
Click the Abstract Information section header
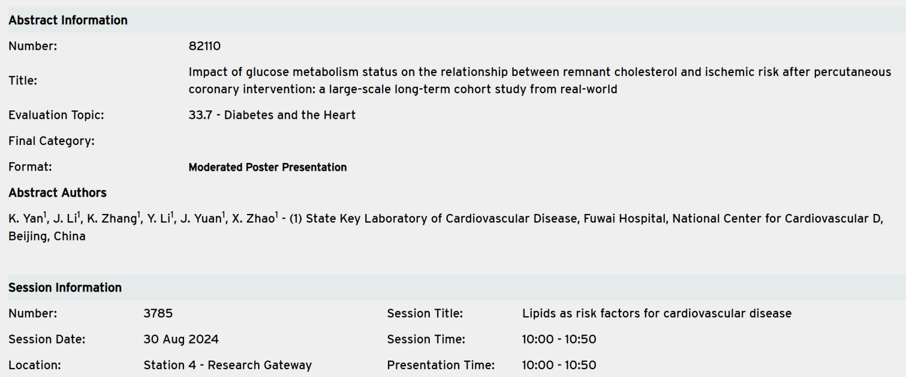point(68,20)
